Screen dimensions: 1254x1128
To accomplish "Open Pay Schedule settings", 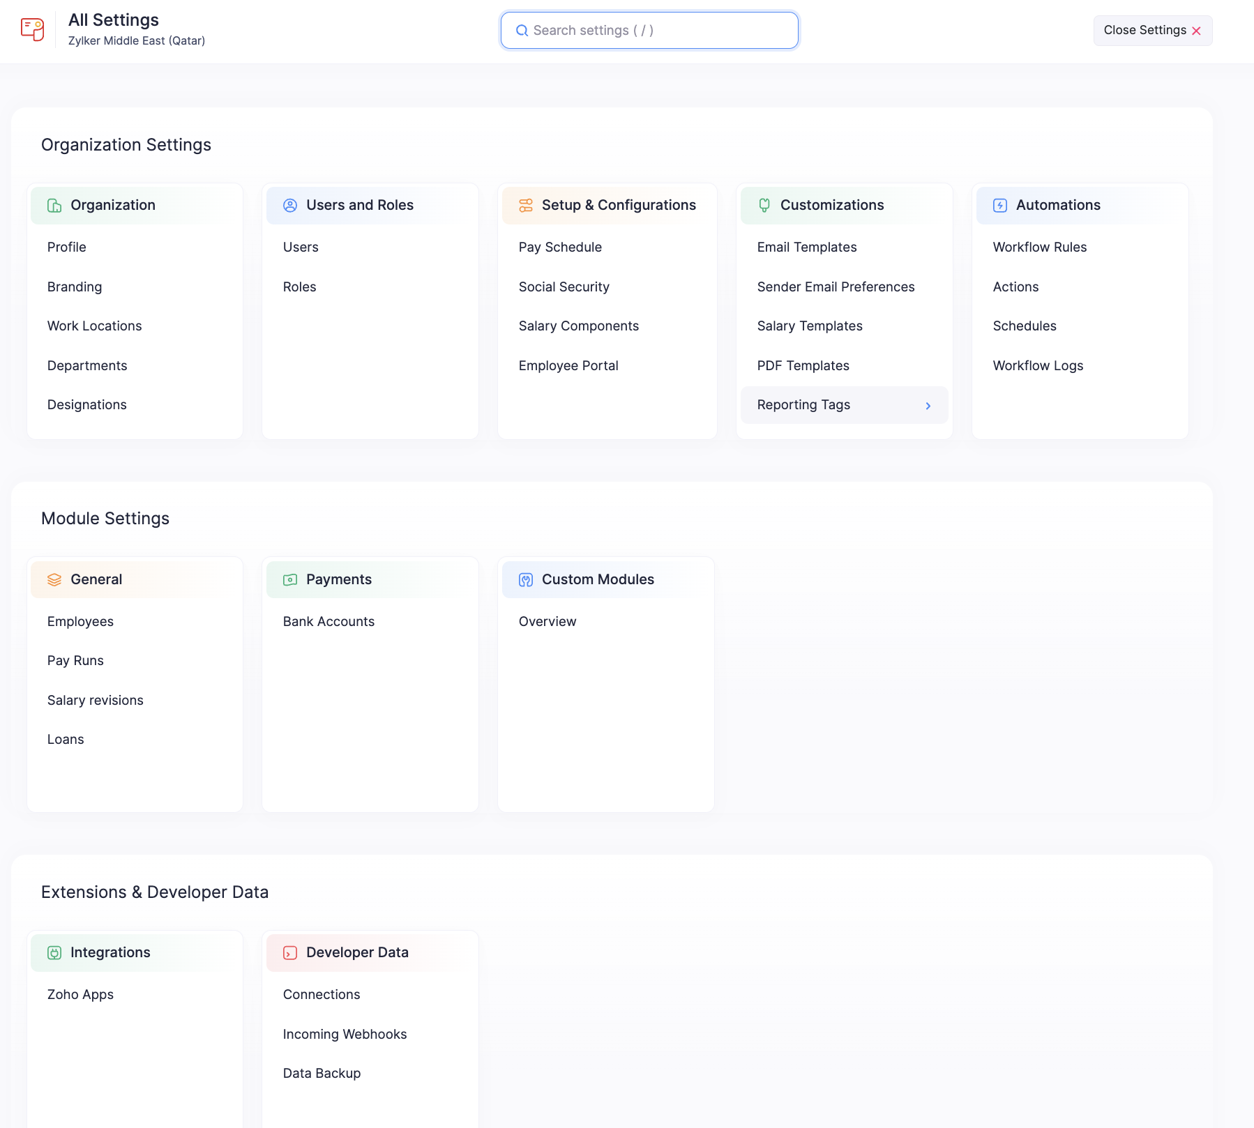I will click(x=560, y=247).
